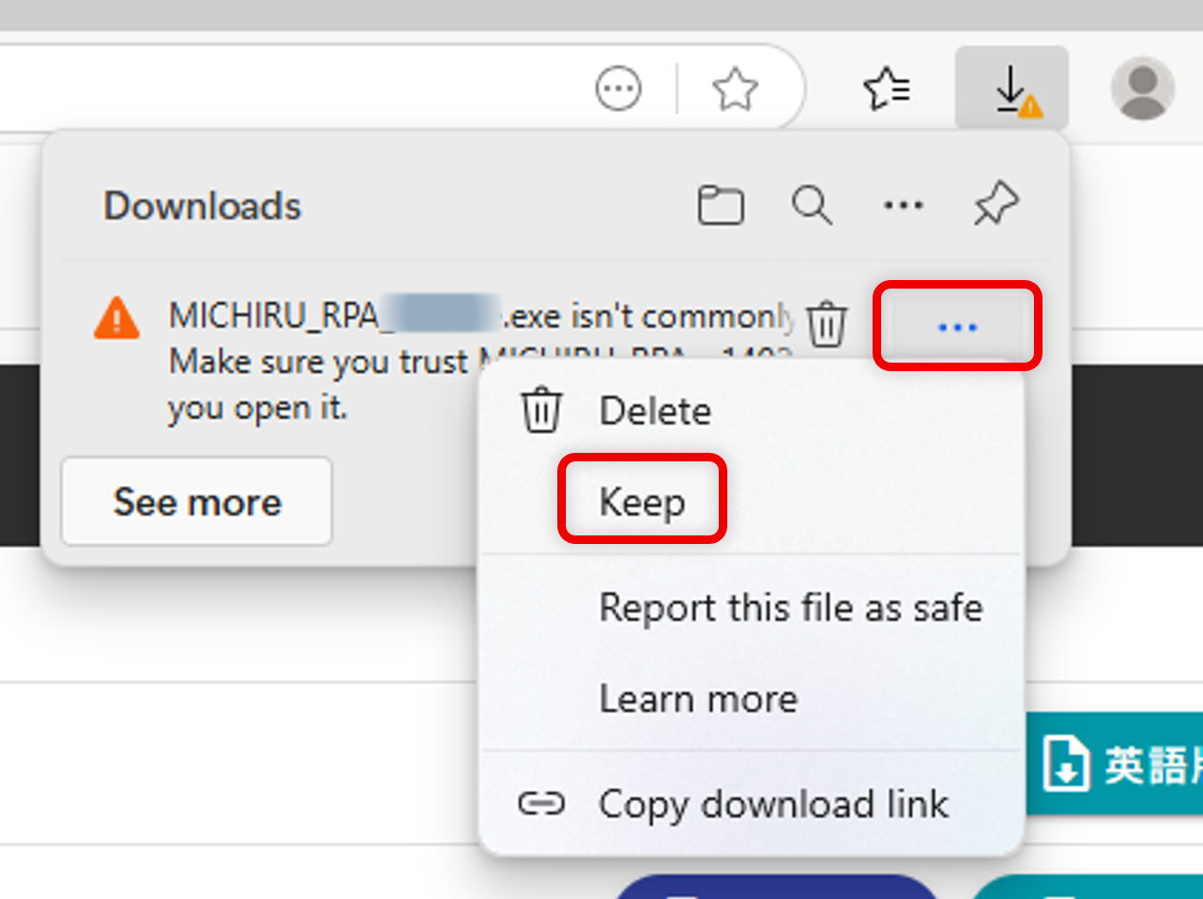The image size is (1203, 899).
Task: Toggle the Downloads toolbar button with warning badge
Action: pos(1012,90)
